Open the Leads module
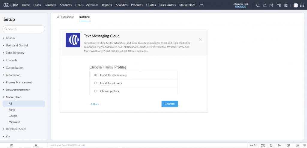This screenshot has width=307, height=148. [37, 5]
